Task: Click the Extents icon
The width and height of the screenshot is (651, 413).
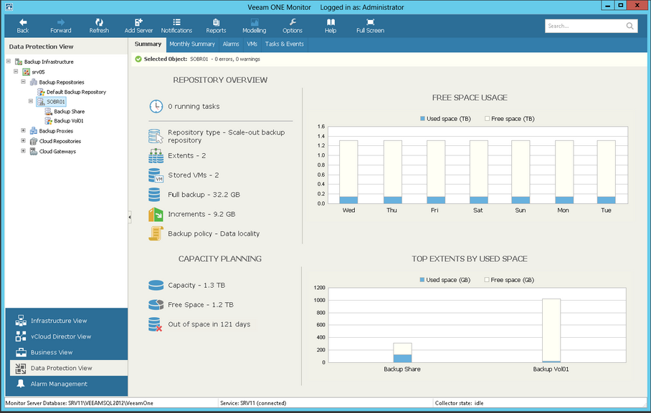Action: [156, 156]
